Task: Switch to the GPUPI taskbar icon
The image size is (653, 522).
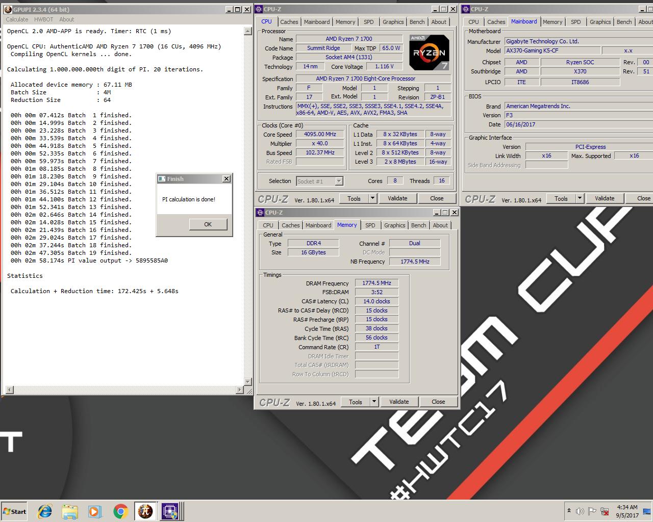Action: (145, 511)
